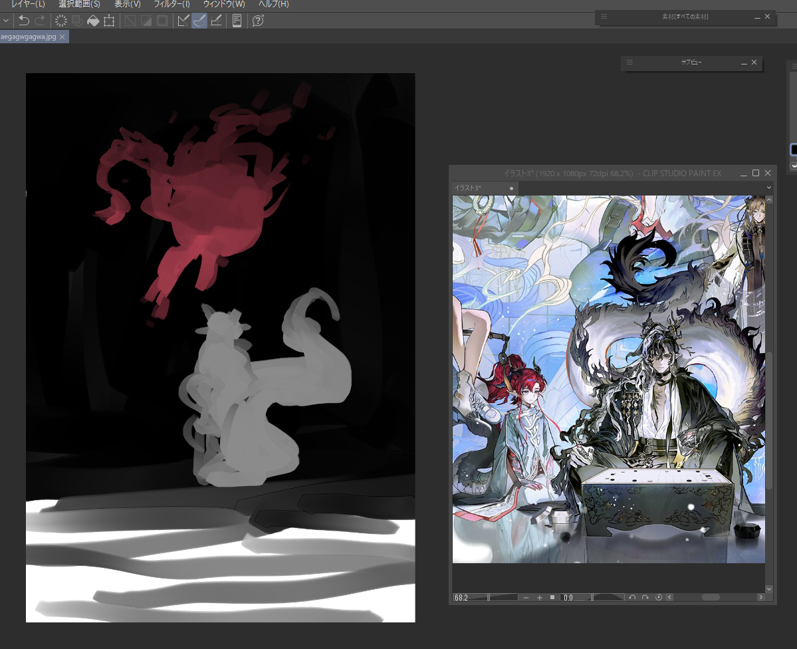797x649 pixels.
Task: Select the Fill bucket icon
Action: click(x=93, y=21)
